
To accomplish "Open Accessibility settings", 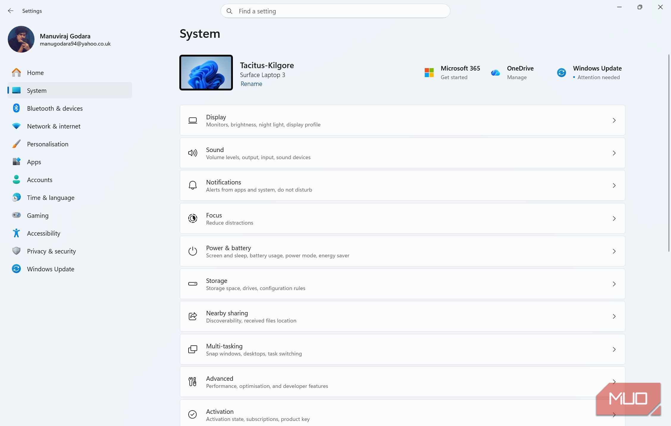I will pyautogui.click(x=70, y=233).
